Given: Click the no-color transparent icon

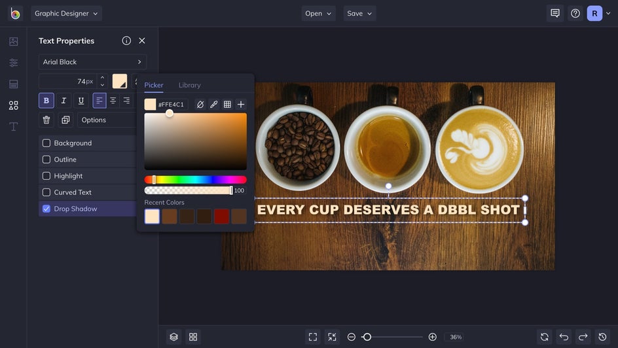Looking at the screenshot, I should pyautogui.click(x=200, y=104).
